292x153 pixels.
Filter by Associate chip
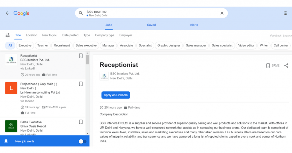click(x=126, y=45)
